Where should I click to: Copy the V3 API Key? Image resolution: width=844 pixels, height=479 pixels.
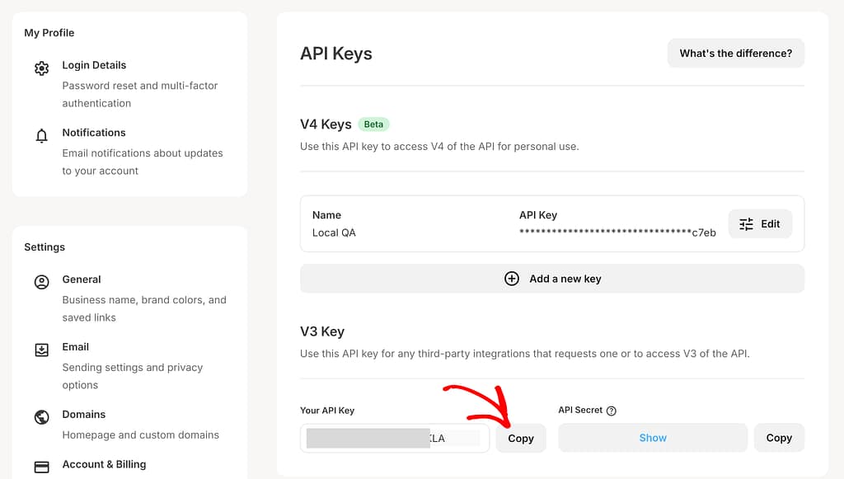(x=521, y=439)
